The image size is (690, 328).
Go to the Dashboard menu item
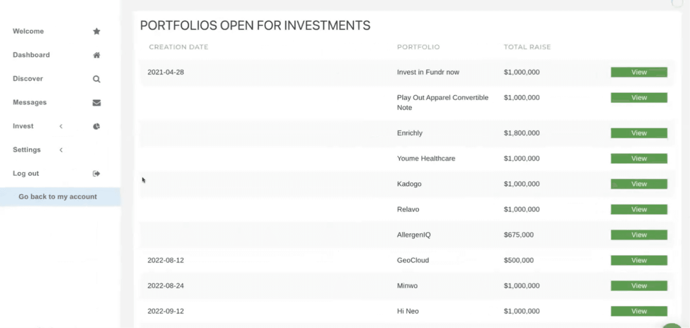click(31, 55)
